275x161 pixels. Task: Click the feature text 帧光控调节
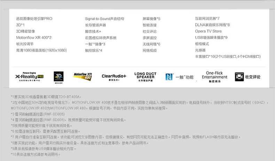25,44
